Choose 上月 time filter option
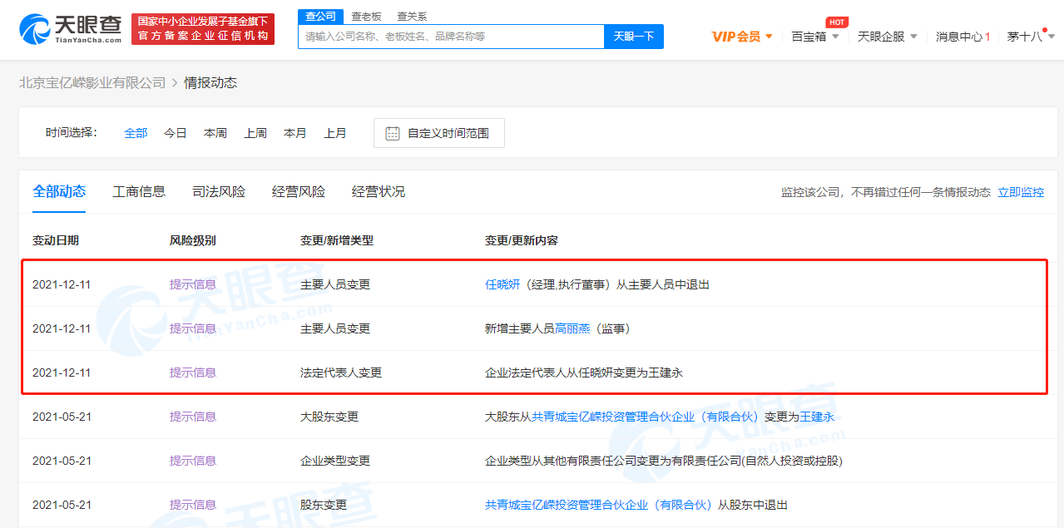1064x528 pixels. 335,133
